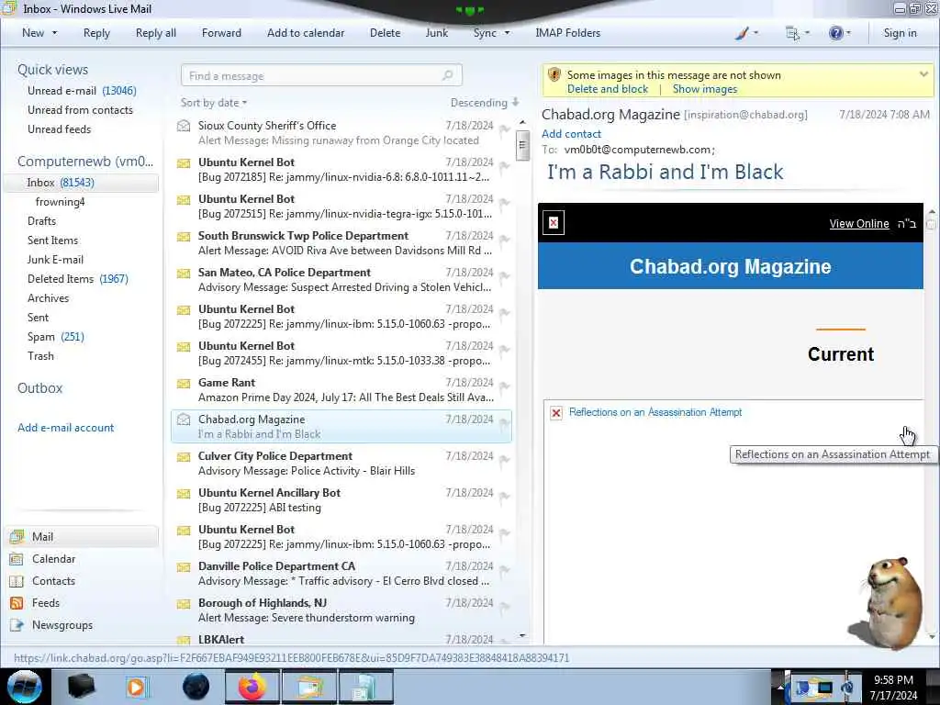Open the Contacts icon in bottom navigation
940x705 pixels.
[17, 581]
